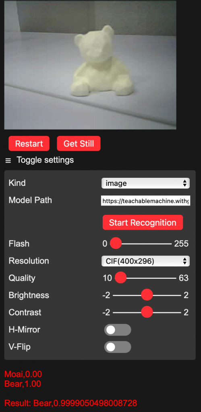The height and width of the screenshot is (412, 201).
Task: Click the Contrast slider knob
Action: click(147, 312)
